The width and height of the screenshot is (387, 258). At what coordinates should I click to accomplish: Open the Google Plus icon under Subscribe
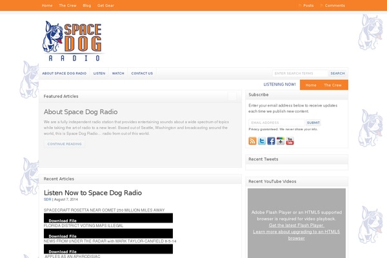(281, 141)
